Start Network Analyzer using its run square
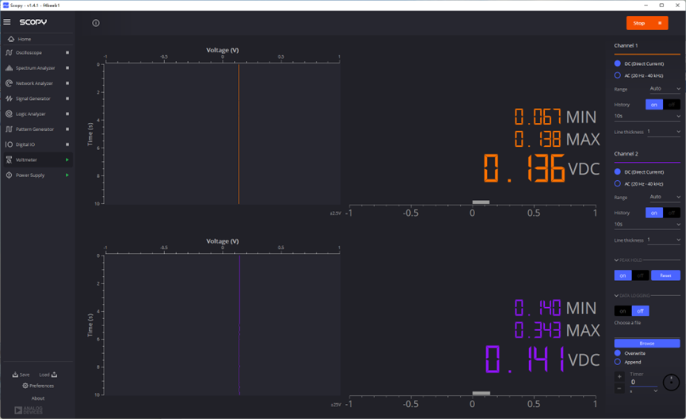Screen dimensions: 686x419 click(x=67, y=83)
